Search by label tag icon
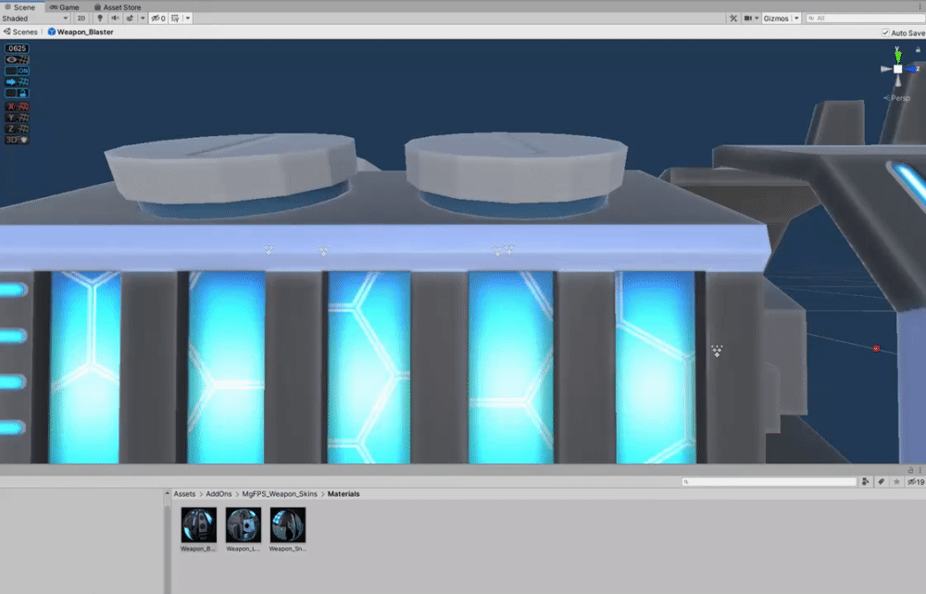This screenshot has width=926, height=594. tap(882, 482)
